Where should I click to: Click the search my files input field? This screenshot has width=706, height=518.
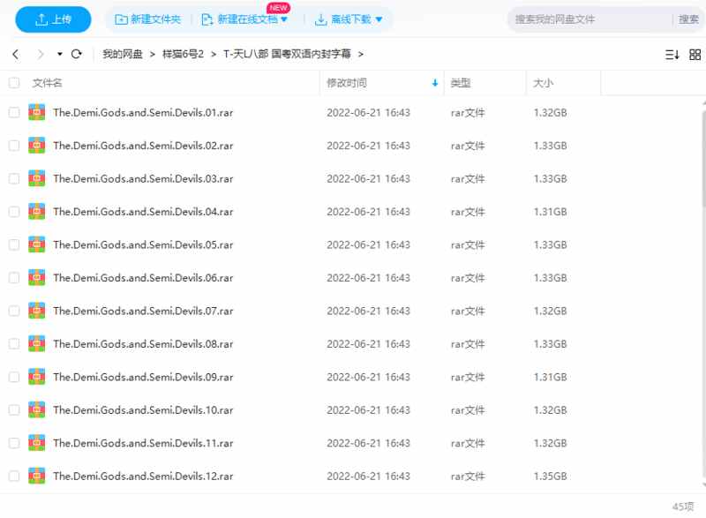587,19
